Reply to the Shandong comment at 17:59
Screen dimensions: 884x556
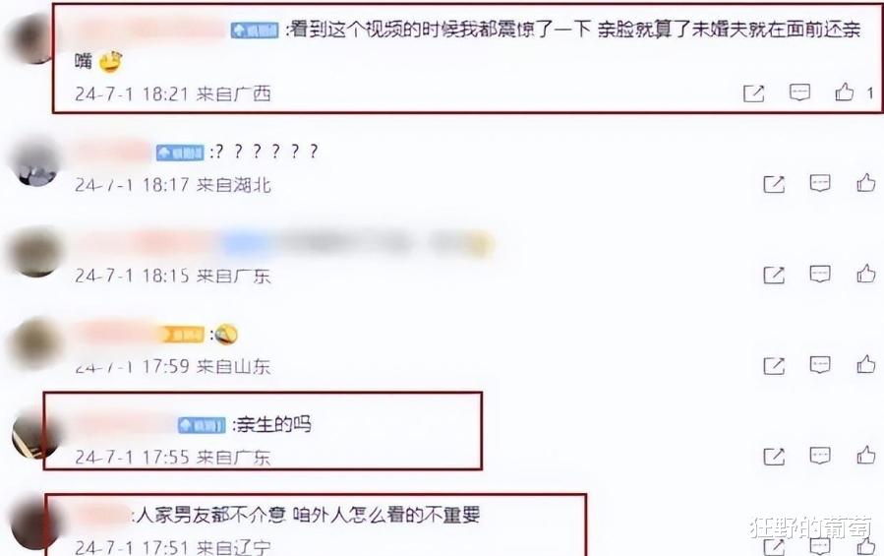(x=820, y=365)
